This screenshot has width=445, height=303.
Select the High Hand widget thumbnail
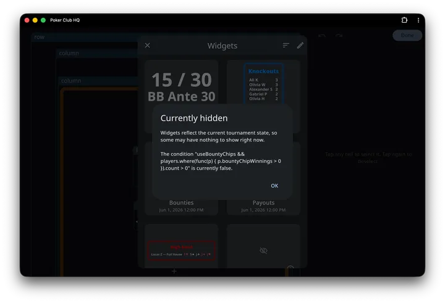coord(181,251)
